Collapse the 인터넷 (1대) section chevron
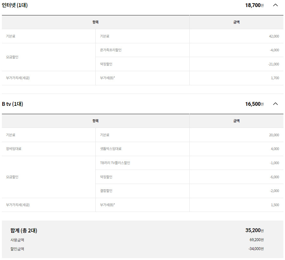 [x=275, y=5]
